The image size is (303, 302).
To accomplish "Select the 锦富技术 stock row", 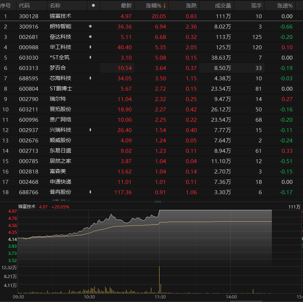I will tap(60, 16).
